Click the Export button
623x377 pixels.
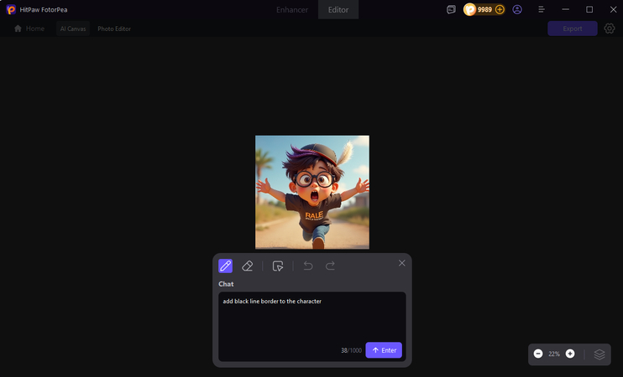click(572, 28)
